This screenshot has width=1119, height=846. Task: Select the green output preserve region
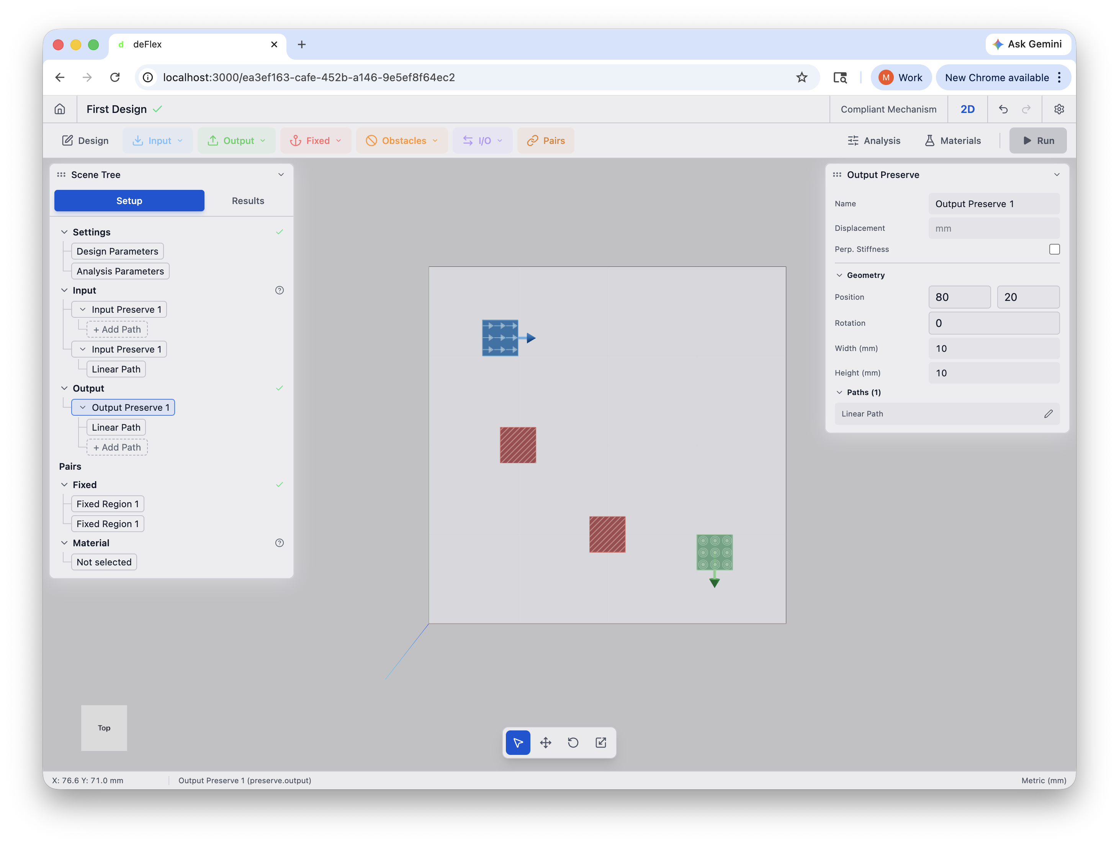pos(714,552)
